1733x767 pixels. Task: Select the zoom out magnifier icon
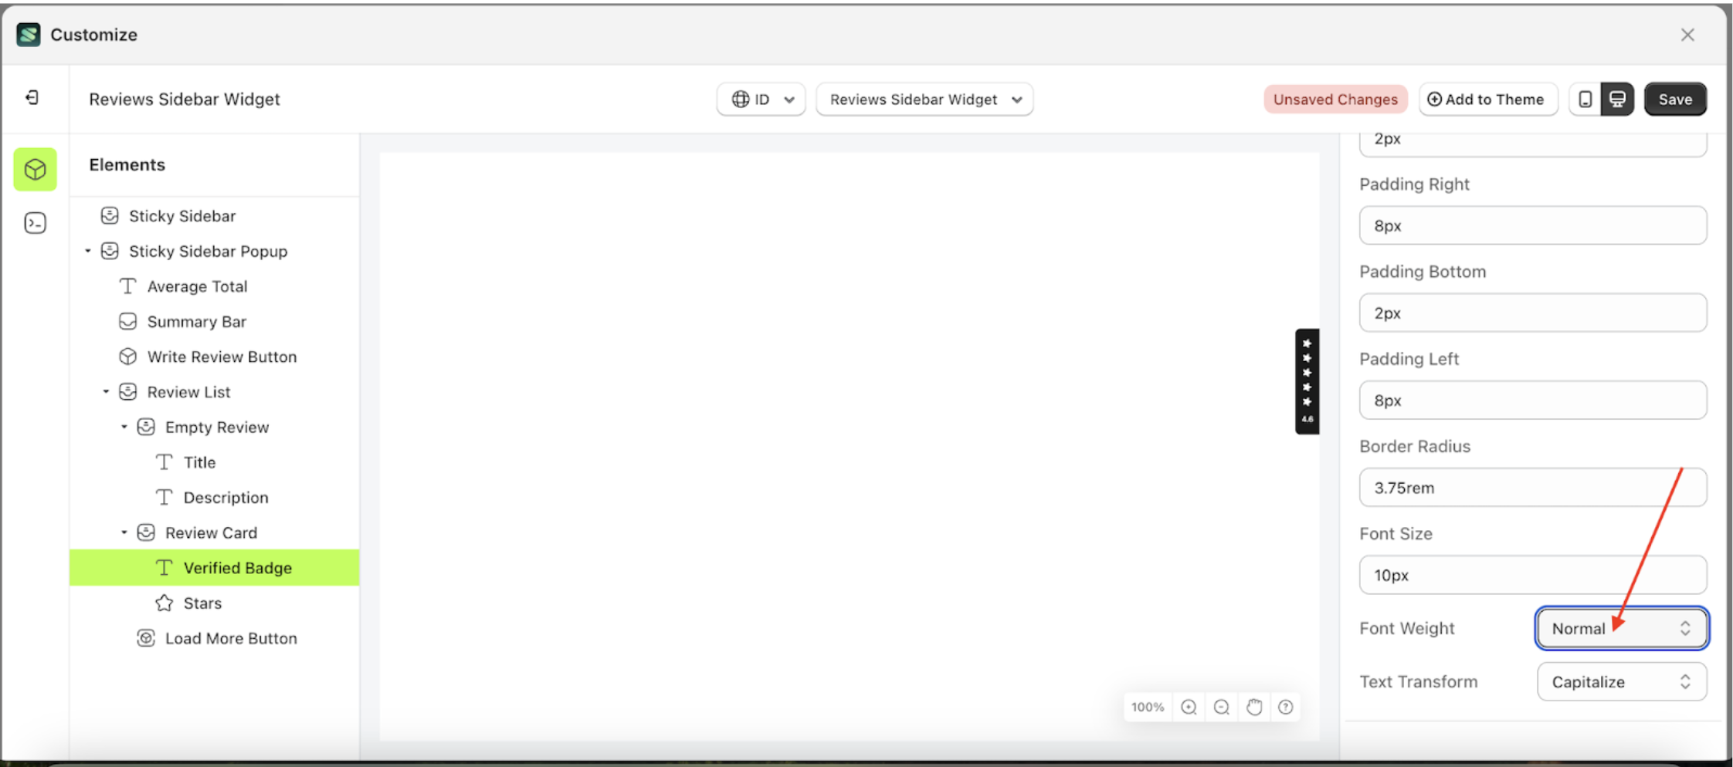(1221, 706)
